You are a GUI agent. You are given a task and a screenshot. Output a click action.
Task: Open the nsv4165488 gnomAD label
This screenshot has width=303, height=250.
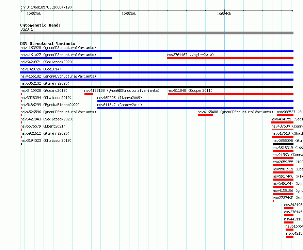coord(235,112)
